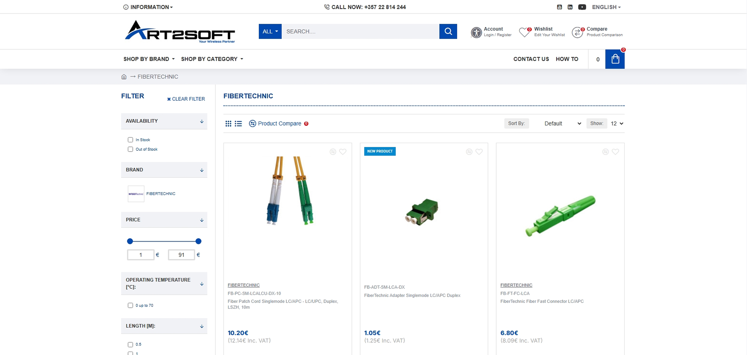Click the FIBERTECHNIC breadcrumb link

158,77
